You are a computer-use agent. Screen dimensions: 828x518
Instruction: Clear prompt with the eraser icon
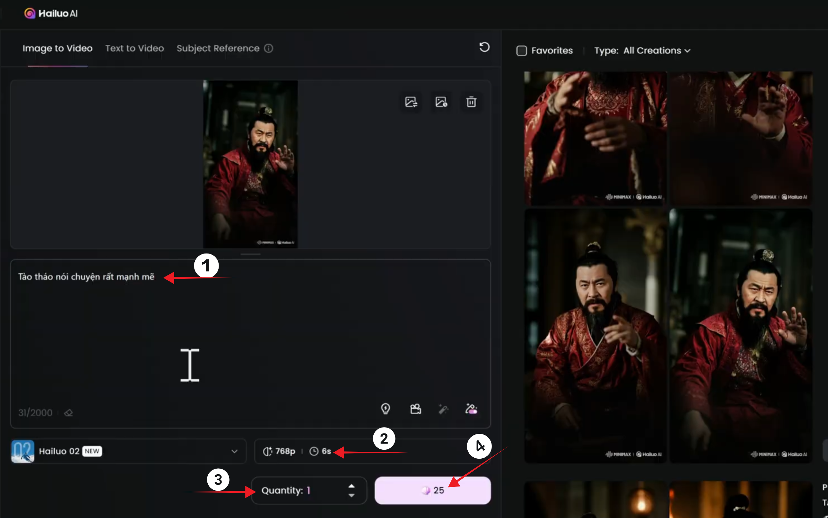(x=69, y=413)
